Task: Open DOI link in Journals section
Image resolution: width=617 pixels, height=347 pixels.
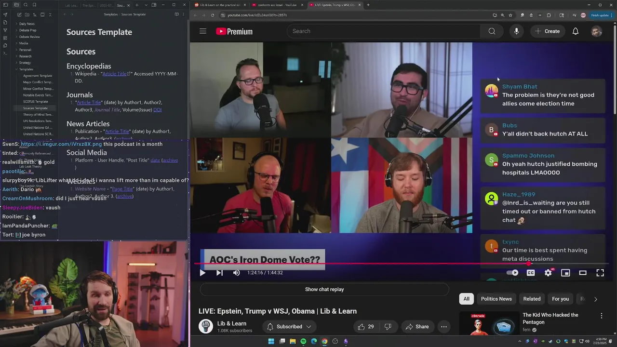Action: click(157, 110)
